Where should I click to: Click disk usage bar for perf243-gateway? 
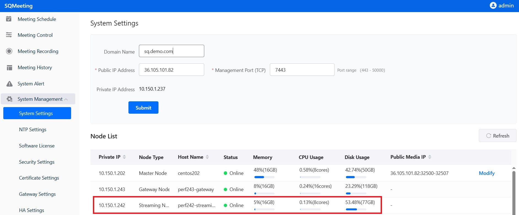[x=356, y=193]
